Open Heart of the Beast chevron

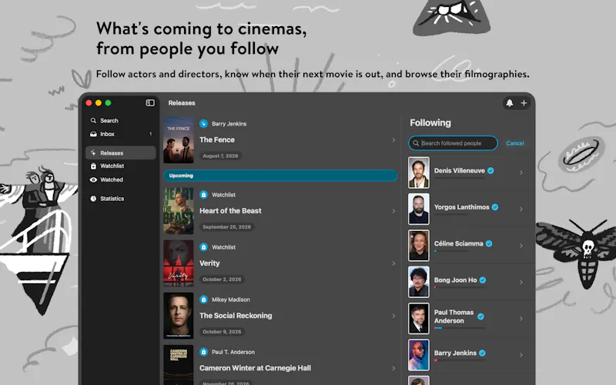[393, 211]
